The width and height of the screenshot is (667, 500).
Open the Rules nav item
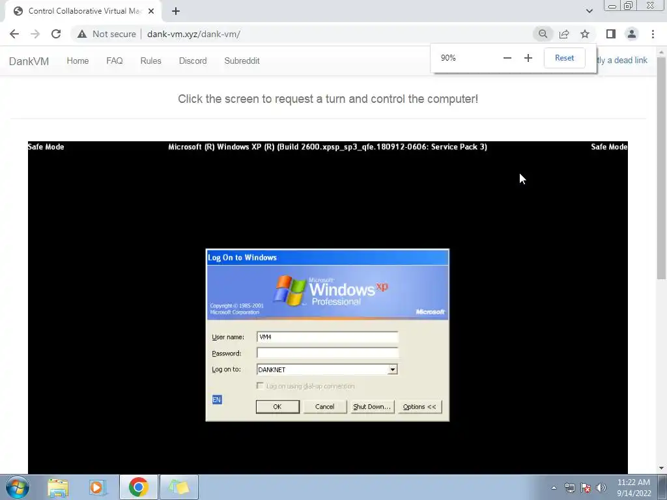[150, 61]
